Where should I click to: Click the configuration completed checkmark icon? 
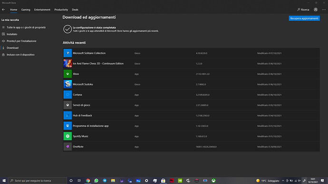tap(68, 29)
